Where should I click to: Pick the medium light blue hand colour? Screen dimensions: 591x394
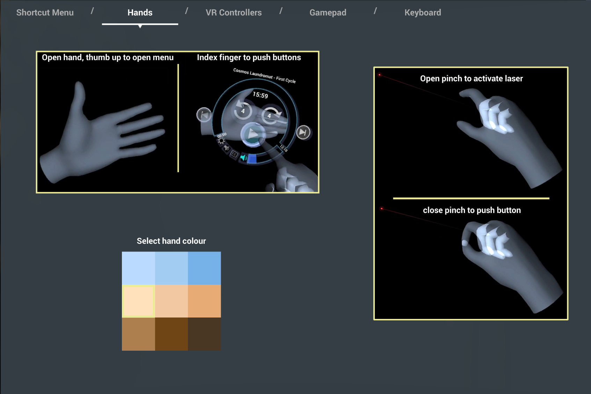point(172,268)
